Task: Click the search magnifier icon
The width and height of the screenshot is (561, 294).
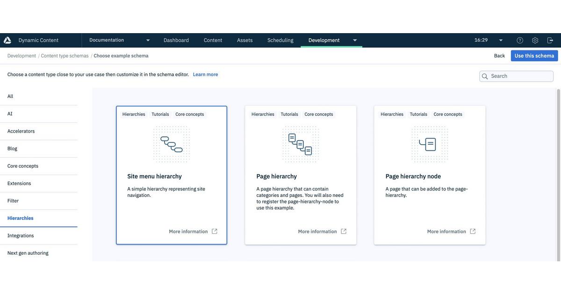Action: pyautogui.click(x=485, y=76)
